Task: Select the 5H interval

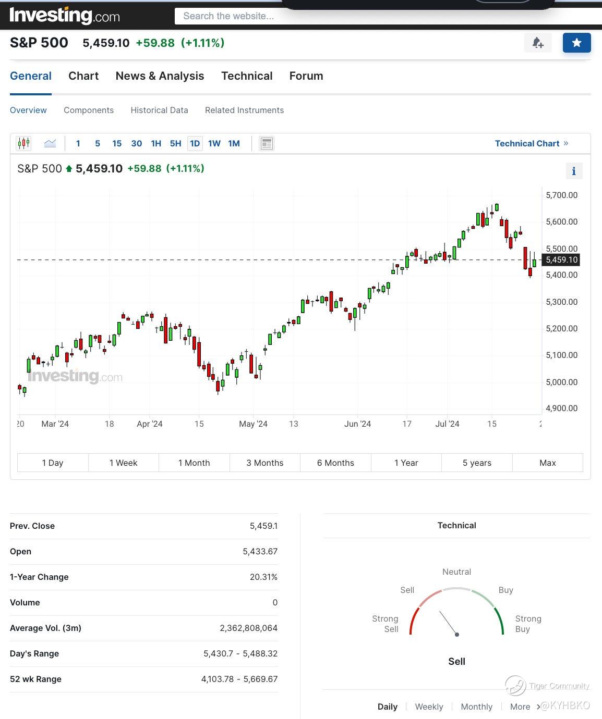Action: (175, 143)
